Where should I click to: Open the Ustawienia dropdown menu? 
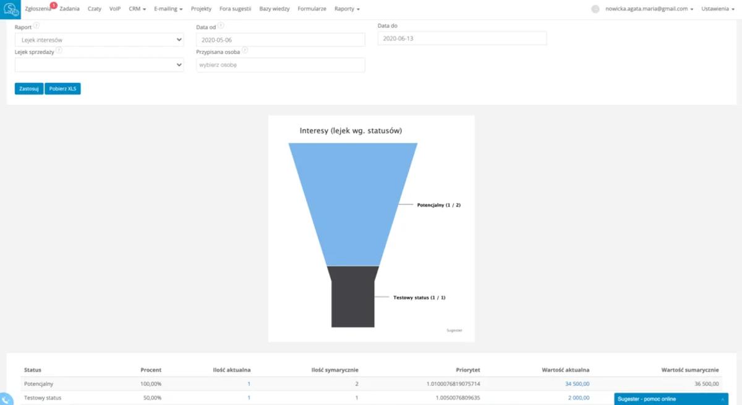718,9
